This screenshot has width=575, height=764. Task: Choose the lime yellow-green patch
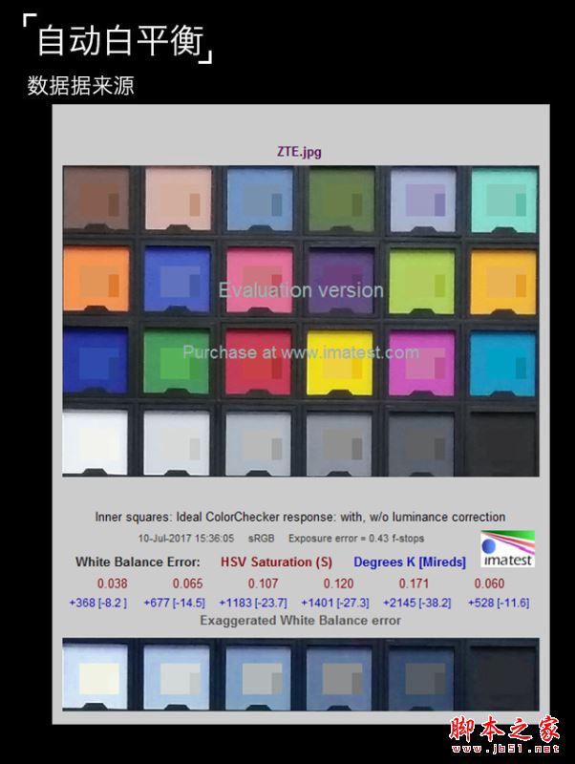422,281
